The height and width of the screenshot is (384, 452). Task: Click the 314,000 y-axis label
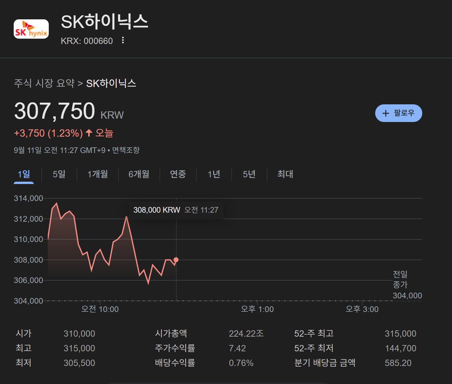pos(28,198)
